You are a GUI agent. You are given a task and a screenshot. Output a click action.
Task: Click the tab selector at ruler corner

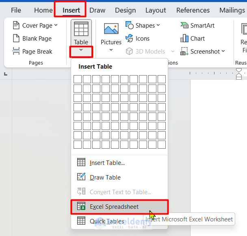(6, 74)
